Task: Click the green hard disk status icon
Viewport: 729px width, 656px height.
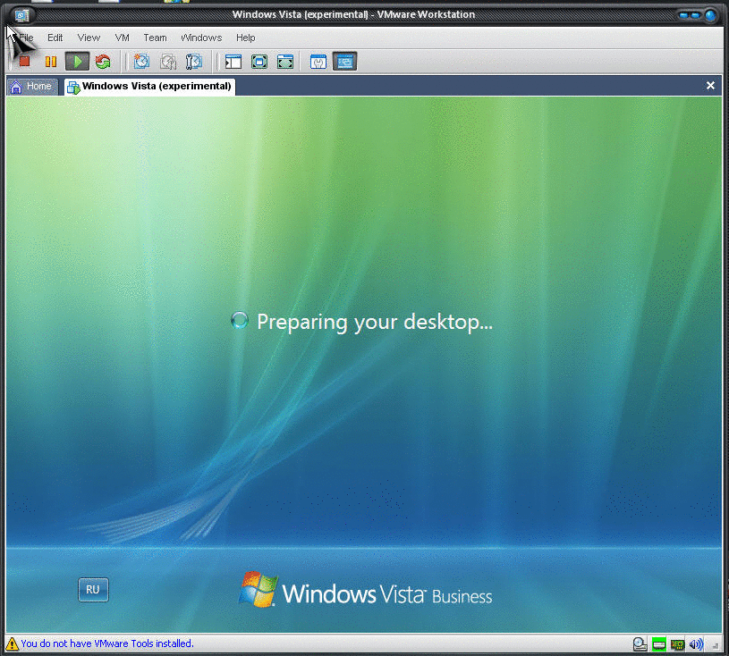Action: (x=659, y=644)
